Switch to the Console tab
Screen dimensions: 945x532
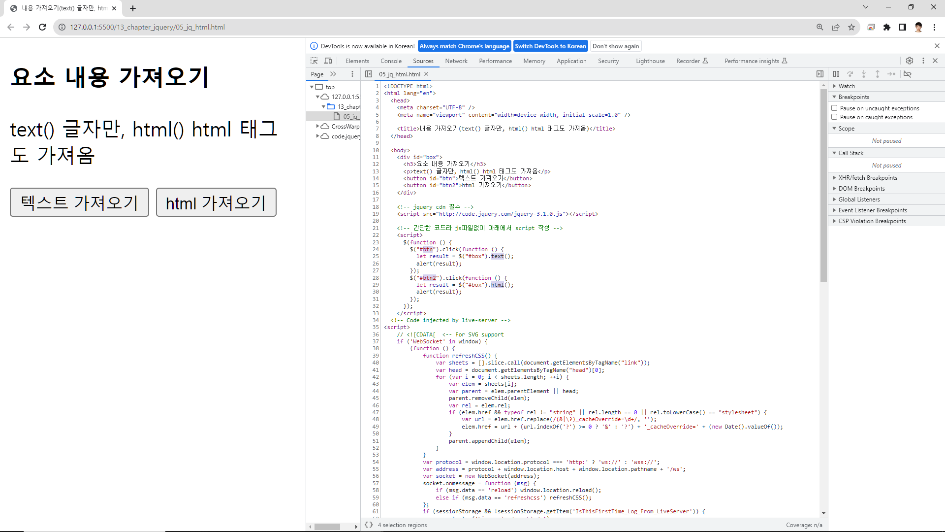391,61
